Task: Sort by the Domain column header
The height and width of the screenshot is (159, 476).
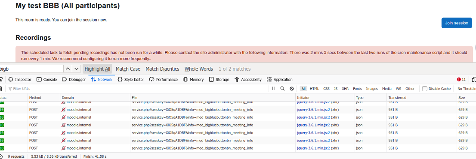Action: (x=95, y=98)
